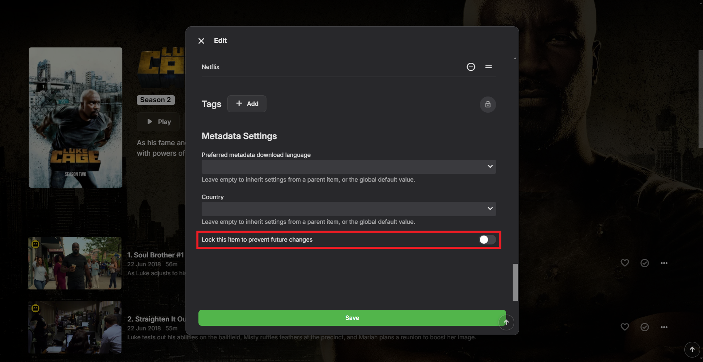Screen dimensions: 703x362
Task: Click the Luke Cage Season Two poster
Action: click(75, 118)
